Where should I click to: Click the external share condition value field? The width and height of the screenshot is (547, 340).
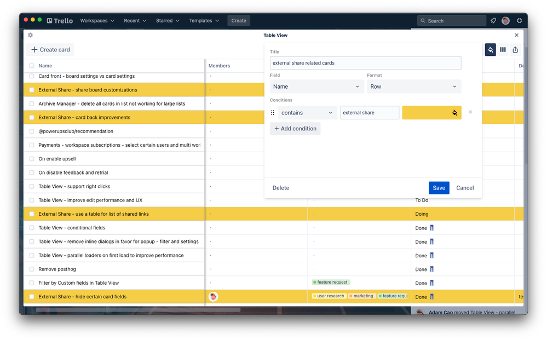370,113
